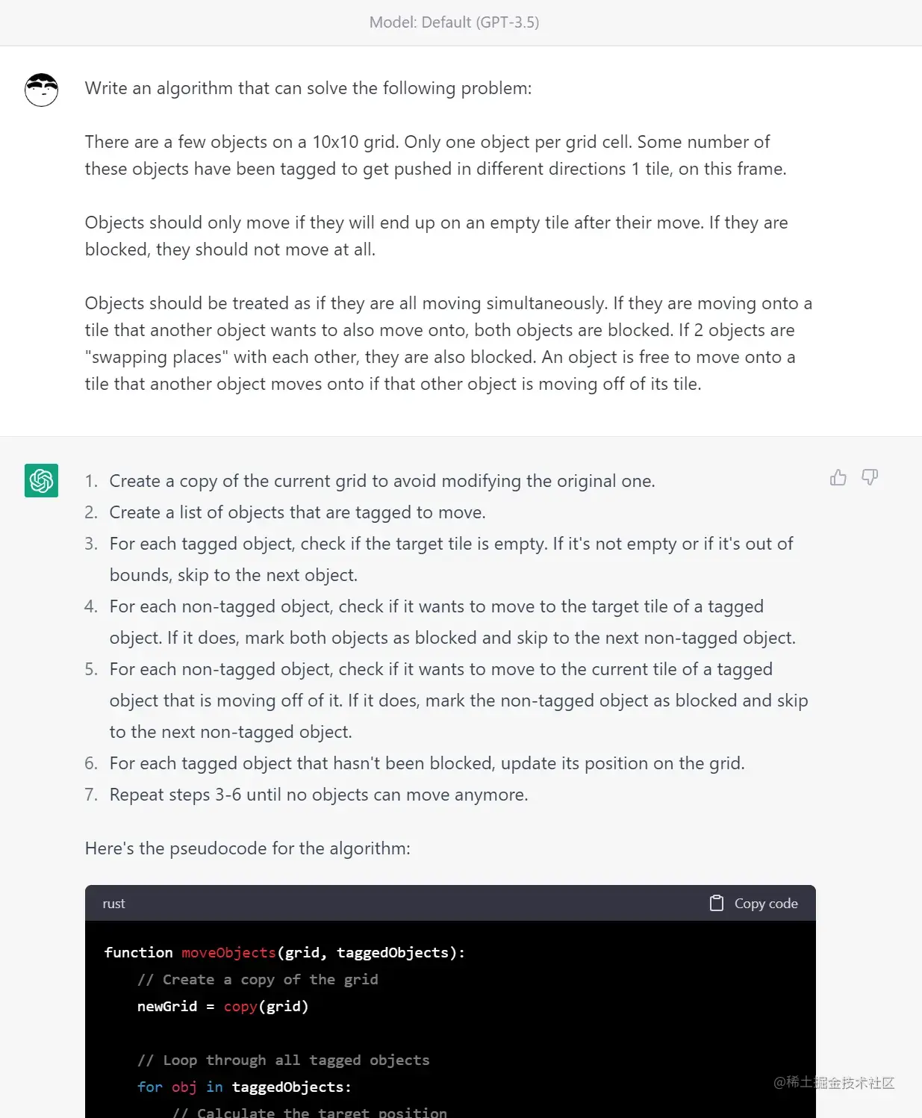
Task: Click the "// Create a copy of the grid" comment
Action: pyautogui.click(x=258, y=980)
